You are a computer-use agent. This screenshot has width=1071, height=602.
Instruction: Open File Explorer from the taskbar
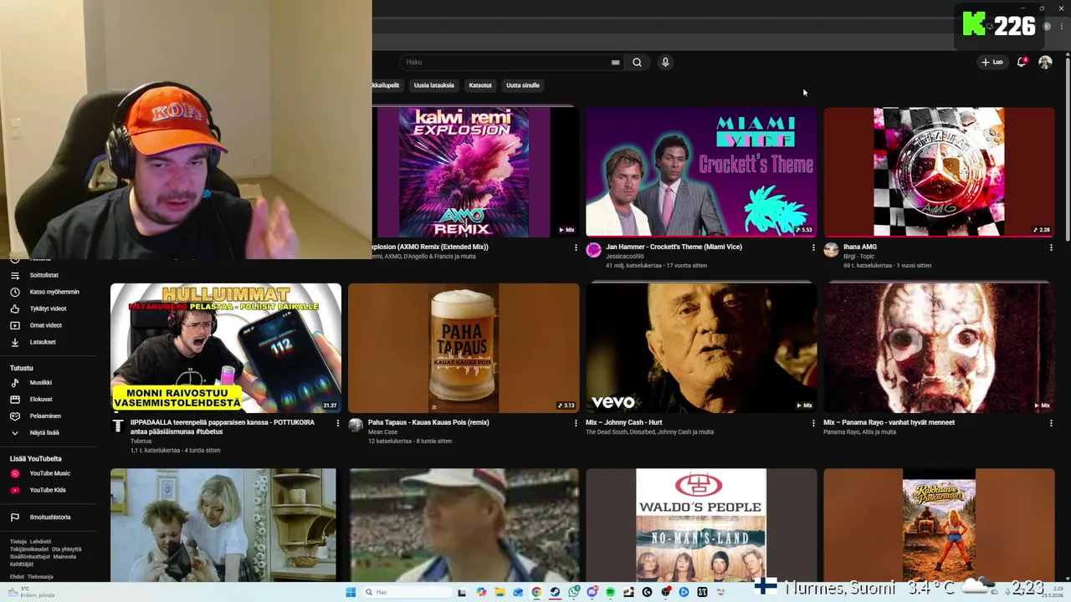[x=500, y=592]
